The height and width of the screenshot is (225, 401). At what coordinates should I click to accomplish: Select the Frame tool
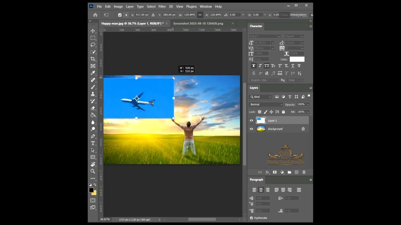pos(93,66)
